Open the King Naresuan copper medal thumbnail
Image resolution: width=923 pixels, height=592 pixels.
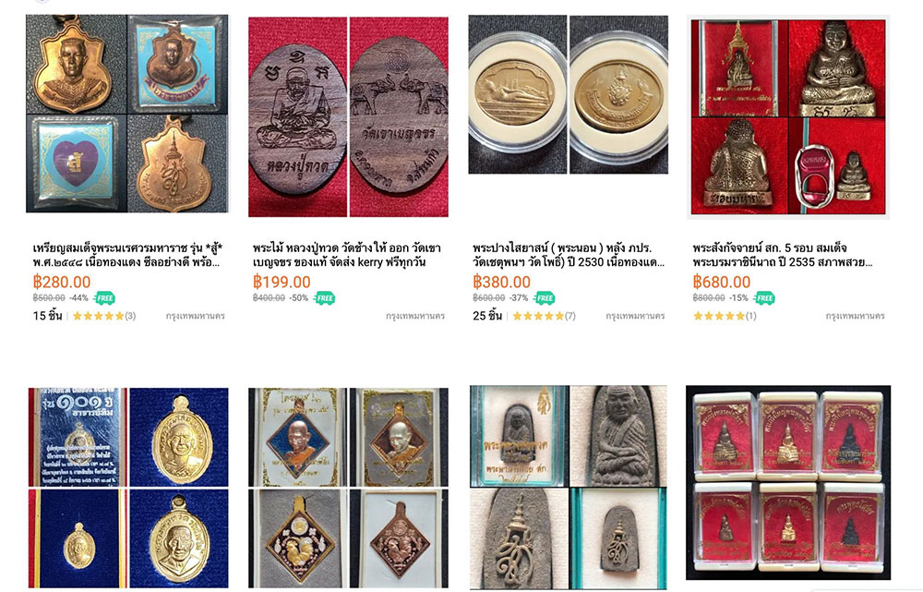pos(127,114)
